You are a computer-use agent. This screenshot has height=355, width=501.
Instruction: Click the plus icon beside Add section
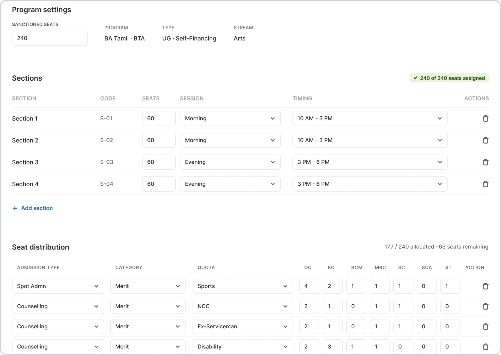[15, 208]
